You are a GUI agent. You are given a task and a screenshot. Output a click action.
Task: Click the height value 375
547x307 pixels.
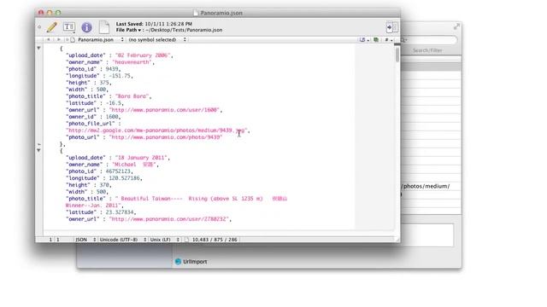coord(104,83)
